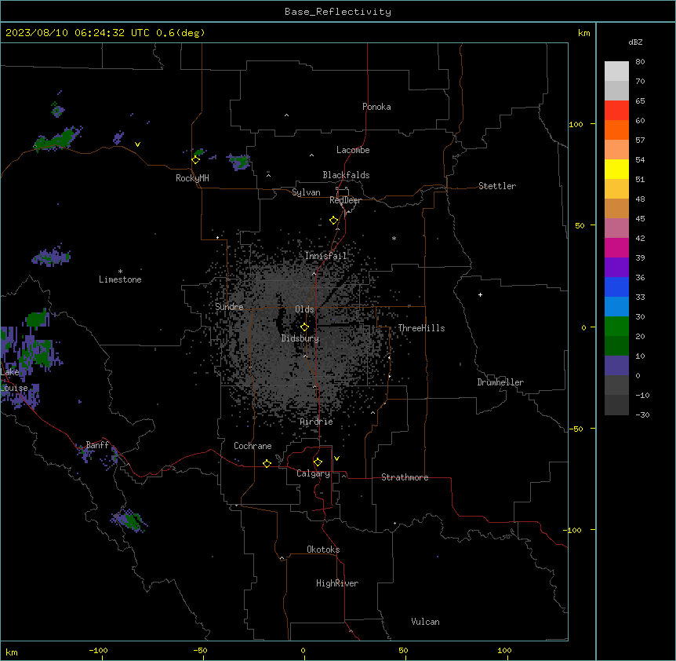Click the pink 42-45 dBZ legend swatch
This screenshot has width=676, height=661.
616,228
